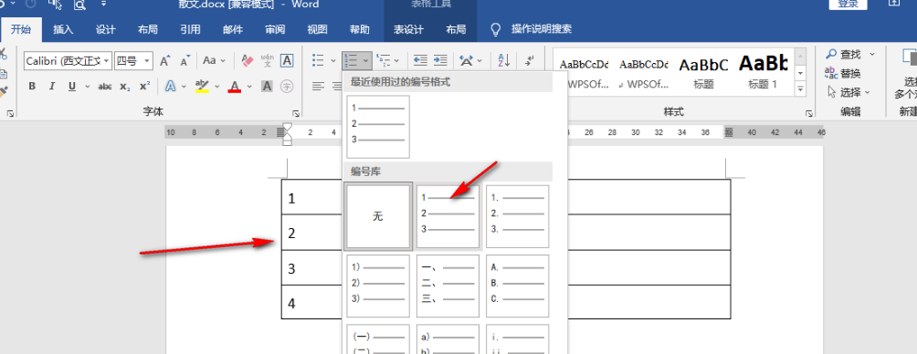Screen dimensions: 917x354
Task: Insert enclosed character
Action: (287, 87)
